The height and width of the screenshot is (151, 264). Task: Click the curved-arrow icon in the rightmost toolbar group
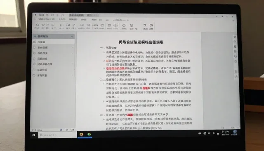coord(145,25)
